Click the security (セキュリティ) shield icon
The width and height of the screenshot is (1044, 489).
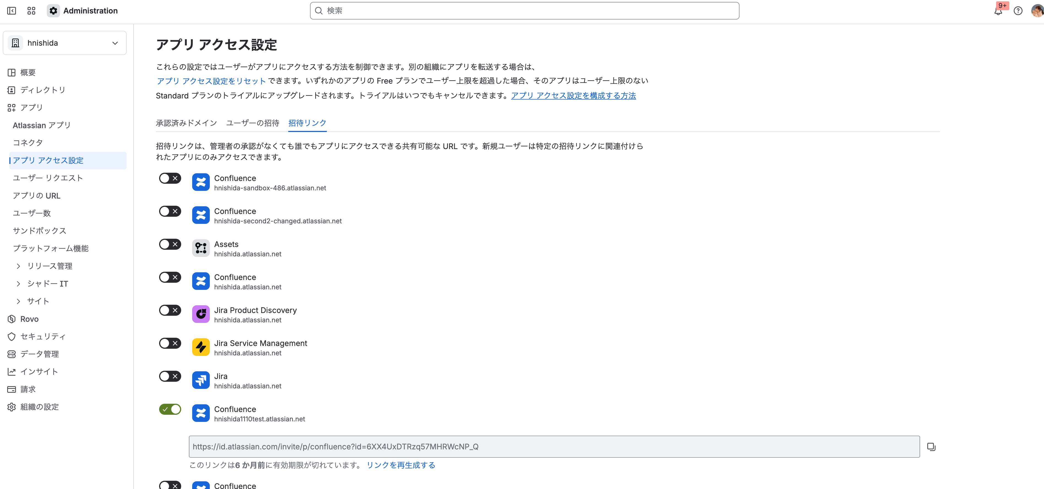[x=12, y=336]
